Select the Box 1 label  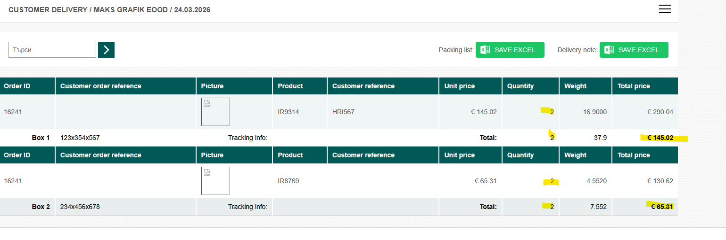coord(41,138)
